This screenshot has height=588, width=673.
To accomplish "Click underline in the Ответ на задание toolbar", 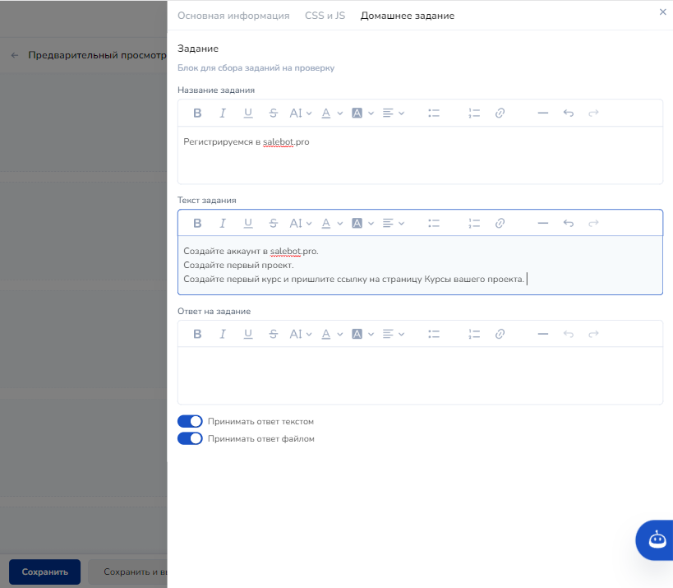I will point(247,334).
